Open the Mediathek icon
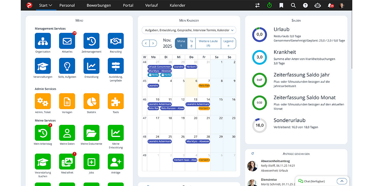The image size is (373, 186). point(67,161)
